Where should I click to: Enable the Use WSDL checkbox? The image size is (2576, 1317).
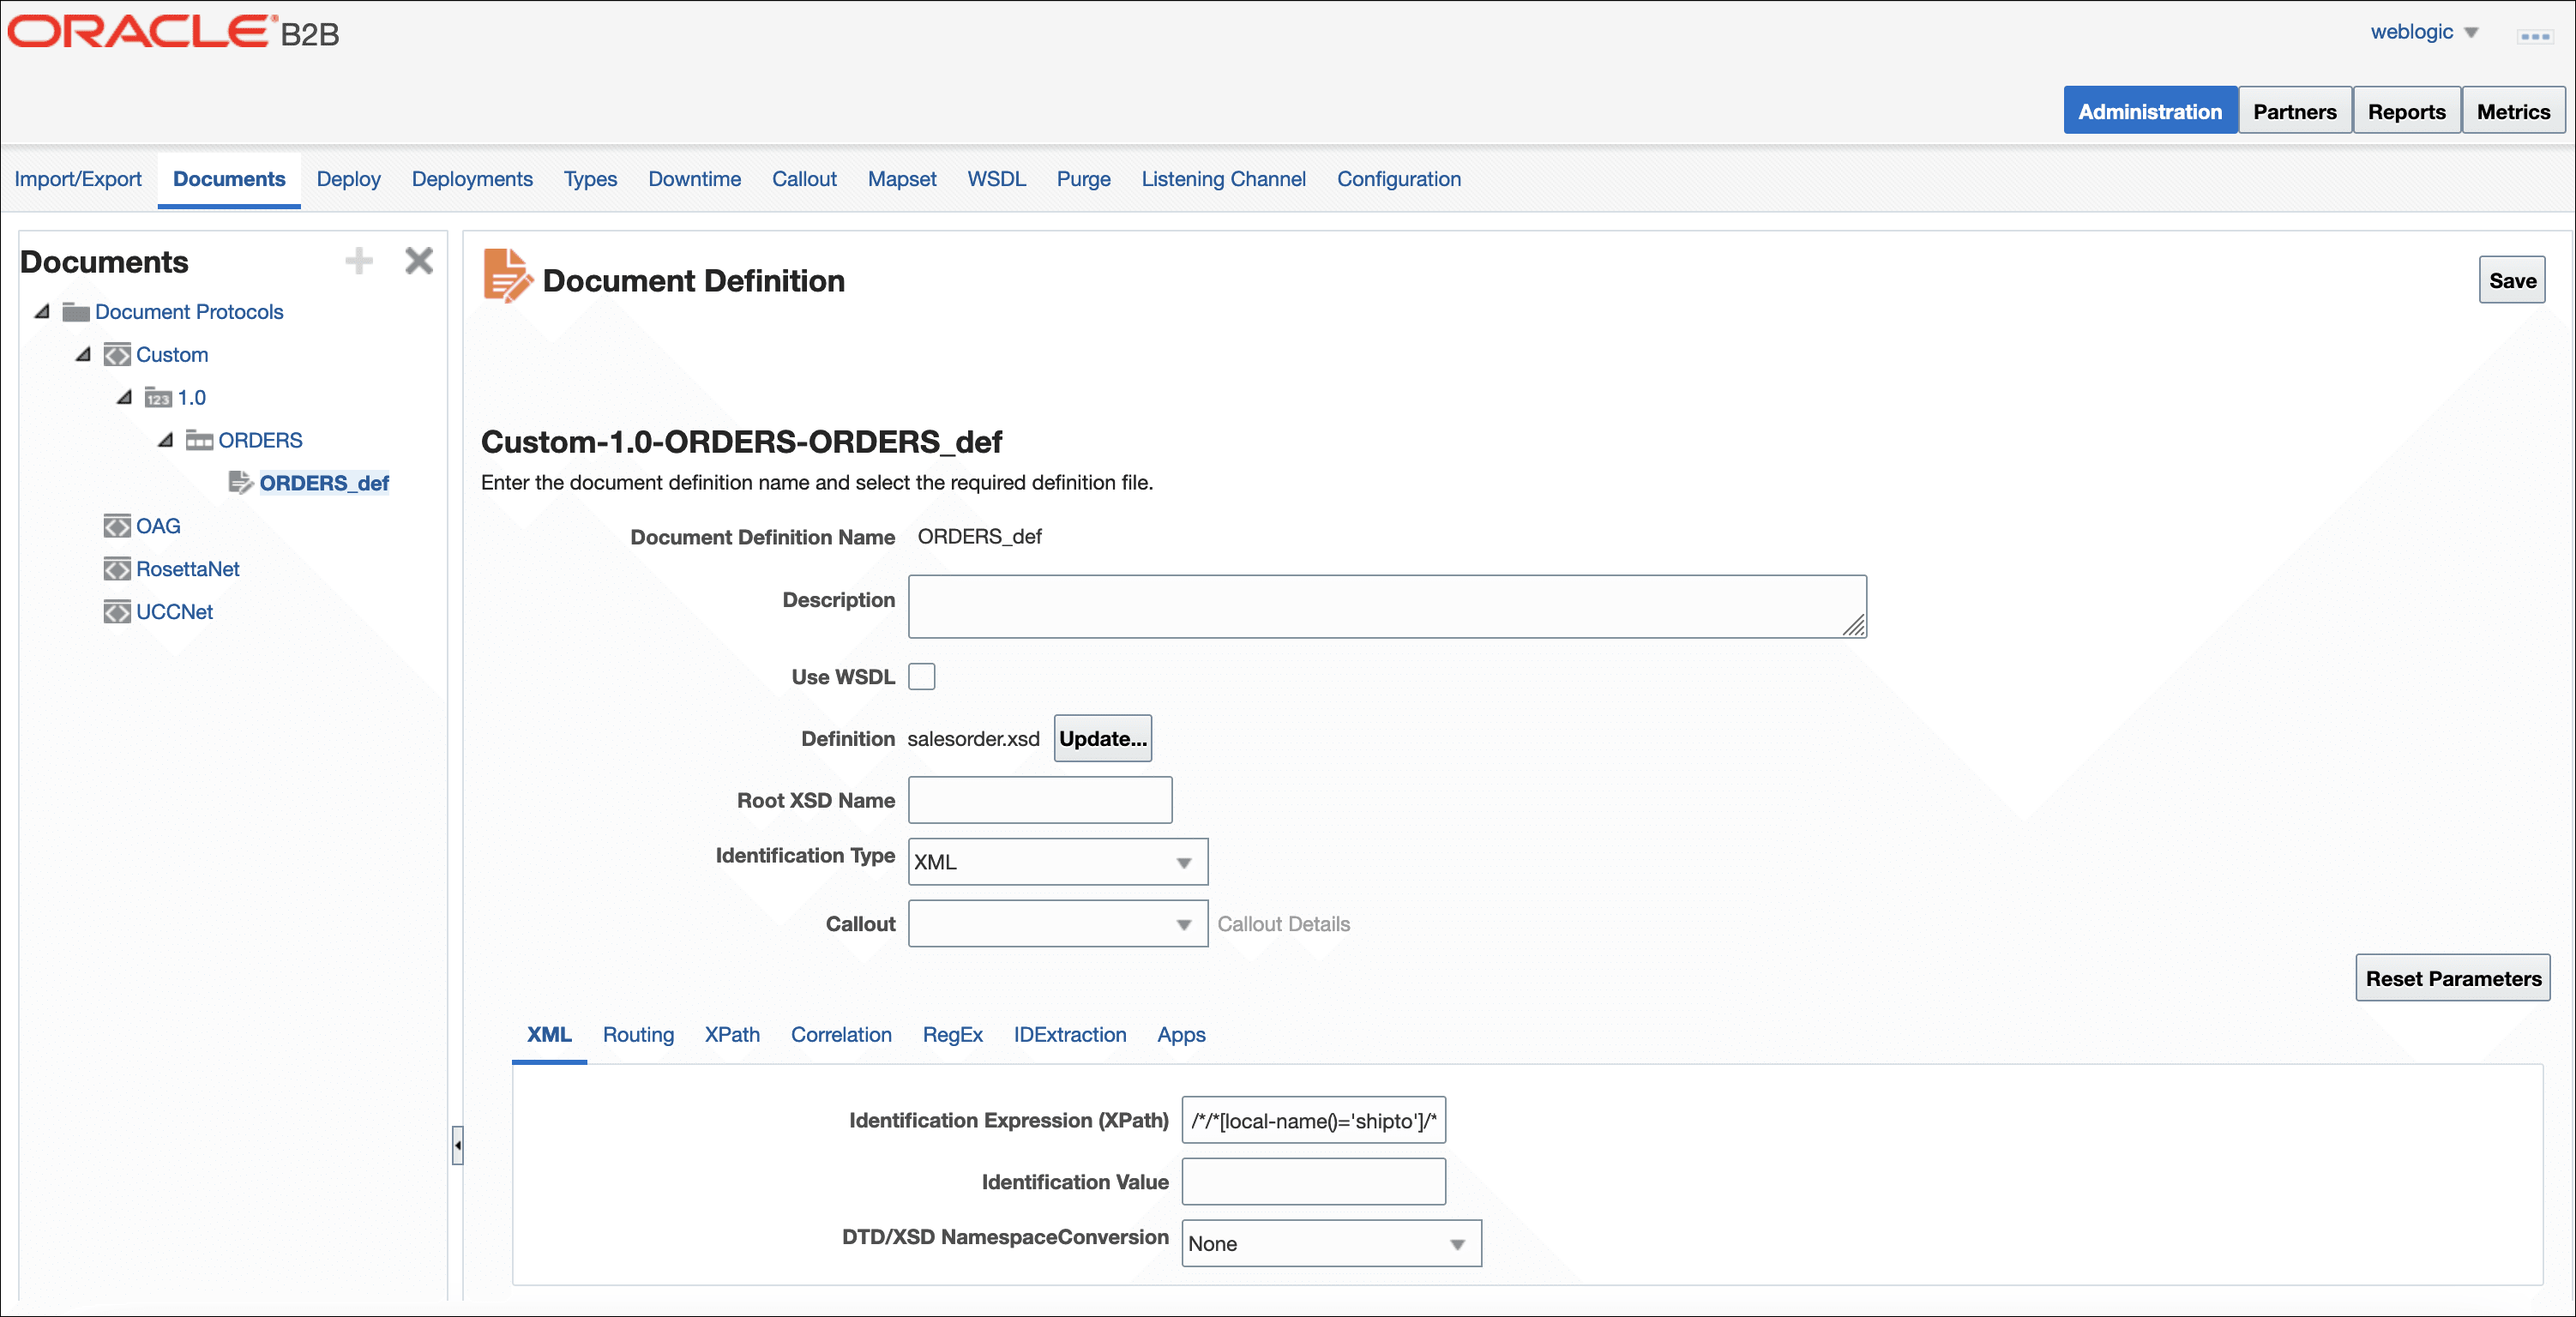pos(921,677)
